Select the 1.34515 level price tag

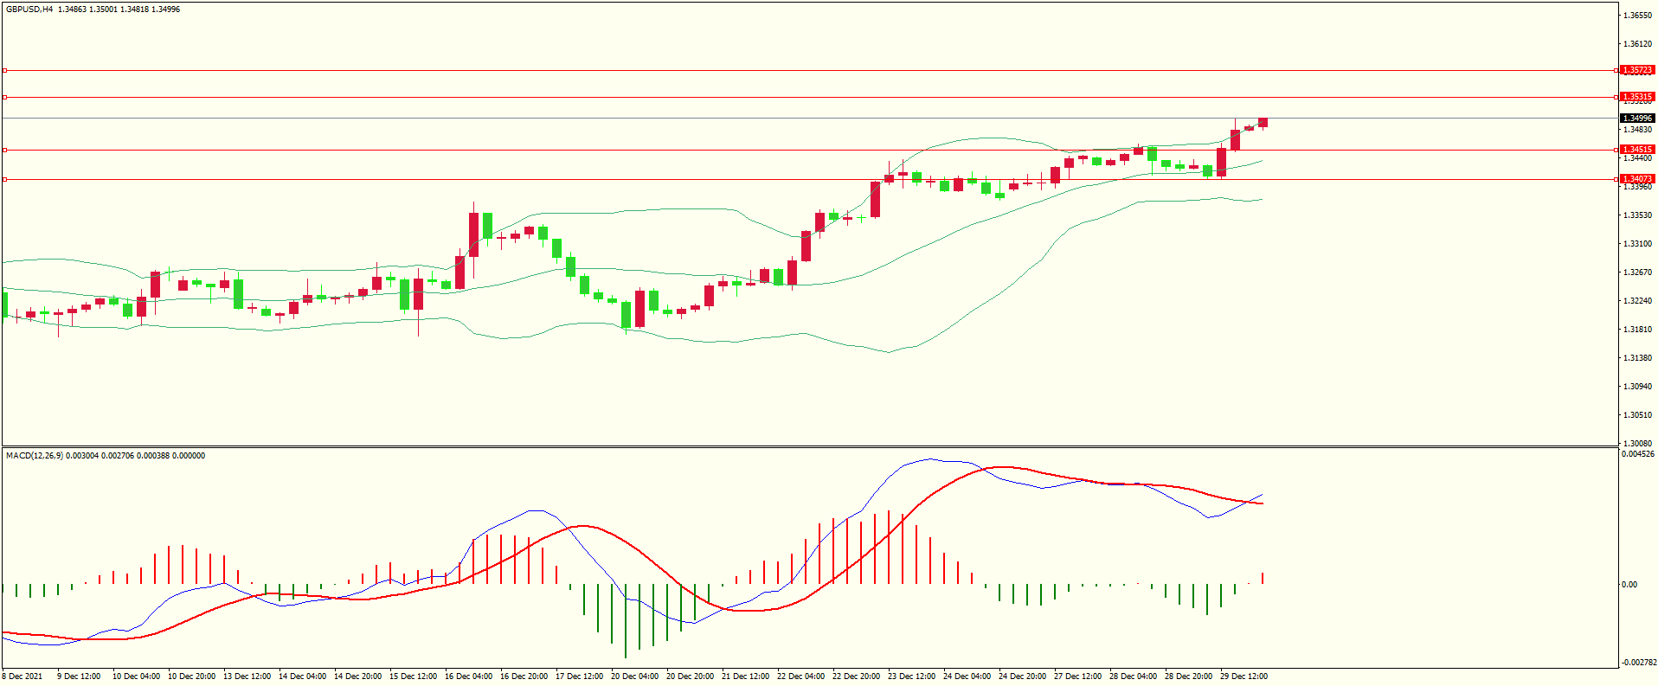click(x=1637, y=150)
